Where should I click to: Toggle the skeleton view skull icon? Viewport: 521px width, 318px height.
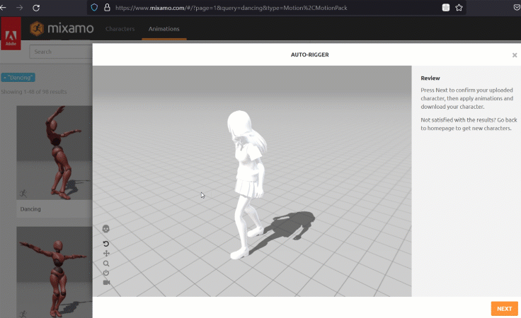point(105,229)
